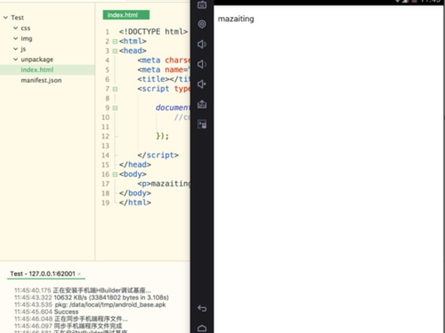Select the js folder label

23,49
